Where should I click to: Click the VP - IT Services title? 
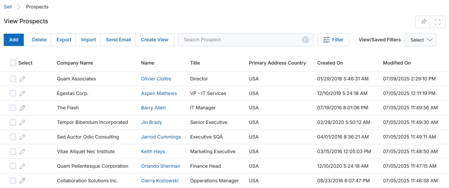click(208, 93)
